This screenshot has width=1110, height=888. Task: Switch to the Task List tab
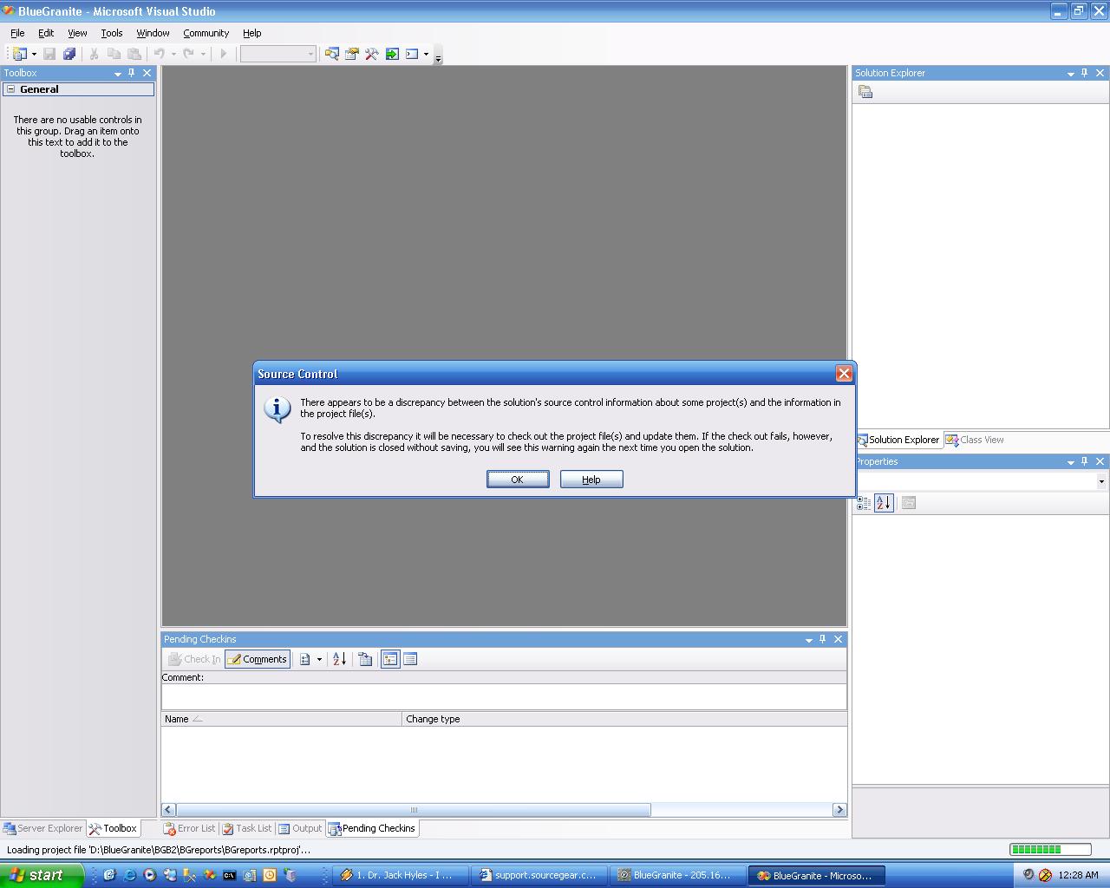[x=247, y=828]
